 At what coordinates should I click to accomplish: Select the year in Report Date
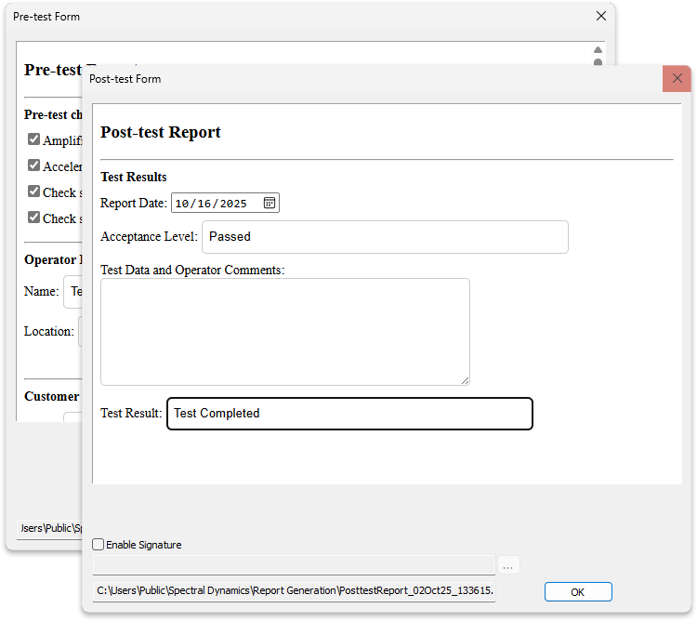pos(233,204)
